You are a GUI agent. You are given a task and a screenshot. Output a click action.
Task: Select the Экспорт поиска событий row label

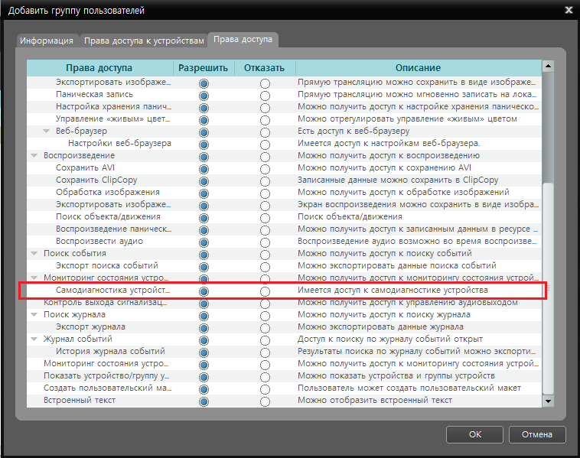[107, 266]
